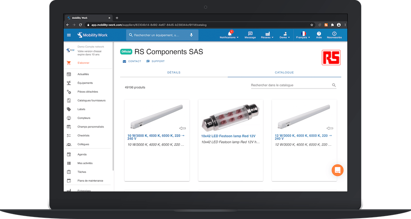Click the S'abonner cart icon
411x219 pixels.
click(x=69, y=63)
